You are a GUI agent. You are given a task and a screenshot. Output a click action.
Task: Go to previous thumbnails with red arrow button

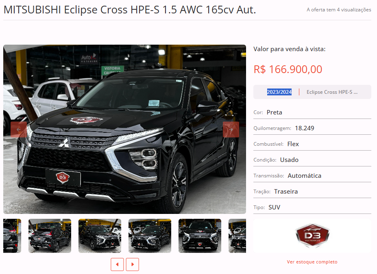(x=117, y=264)
